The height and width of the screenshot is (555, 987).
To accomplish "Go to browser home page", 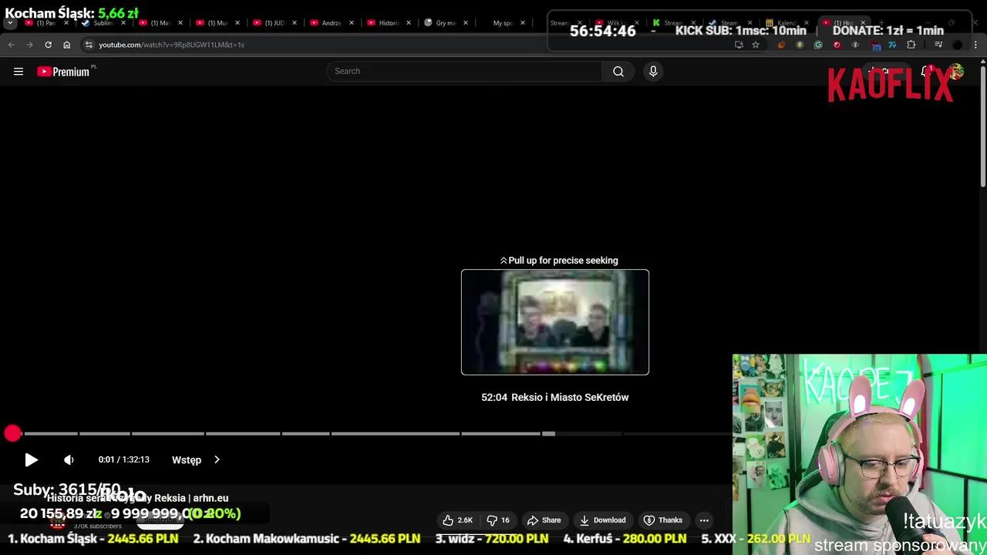I will [66, 45].
